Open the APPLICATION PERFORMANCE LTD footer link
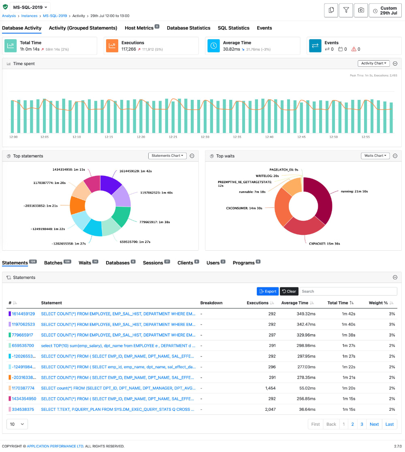 click(x=55, y=446)
